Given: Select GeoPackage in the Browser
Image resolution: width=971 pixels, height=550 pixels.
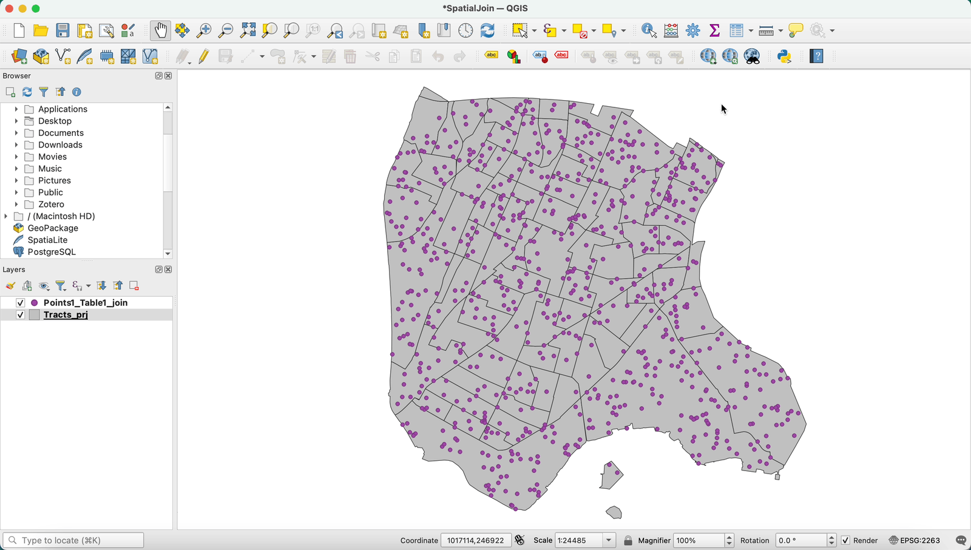Looking at the screenshot, I should 53,228.
